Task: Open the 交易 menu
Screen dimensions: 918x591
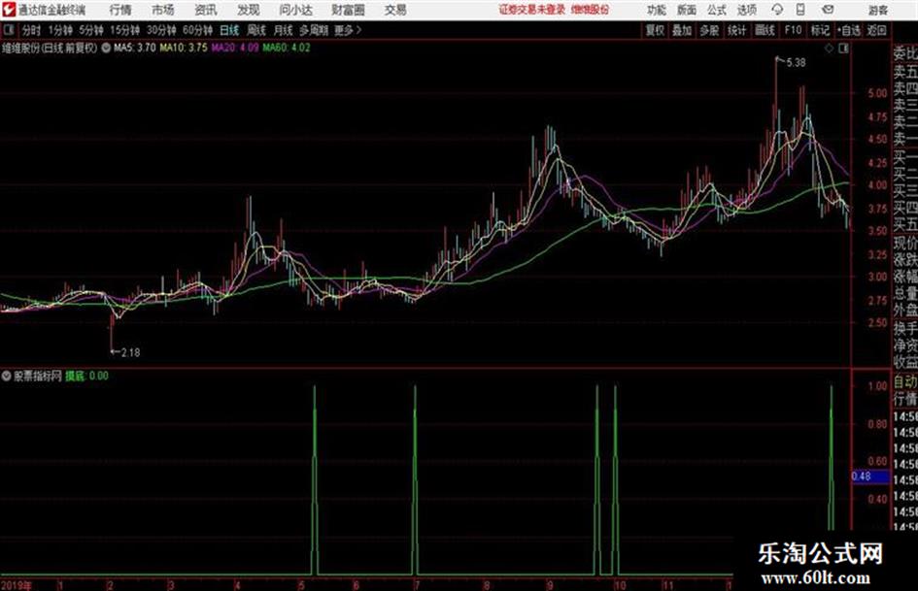Action: [x=395, y=10]
